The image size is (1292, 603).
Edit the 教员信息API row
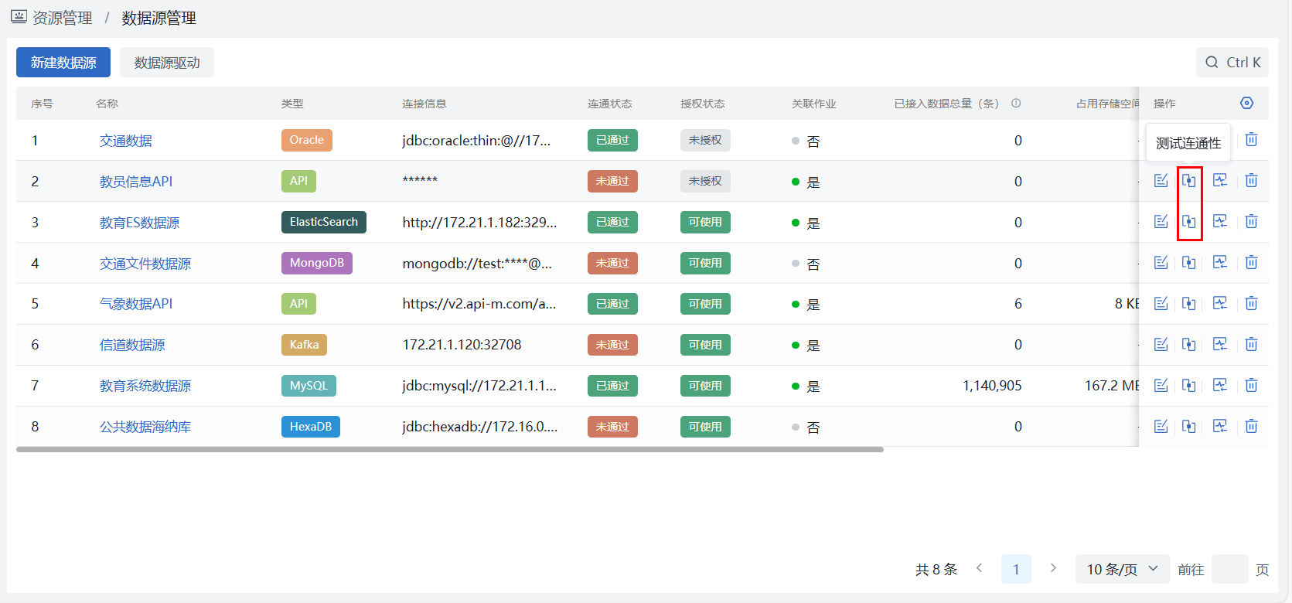tap(1161, 181)
